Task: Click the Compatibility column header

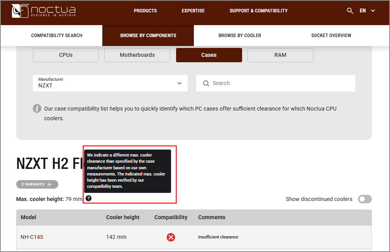Action: pos(171,217)
